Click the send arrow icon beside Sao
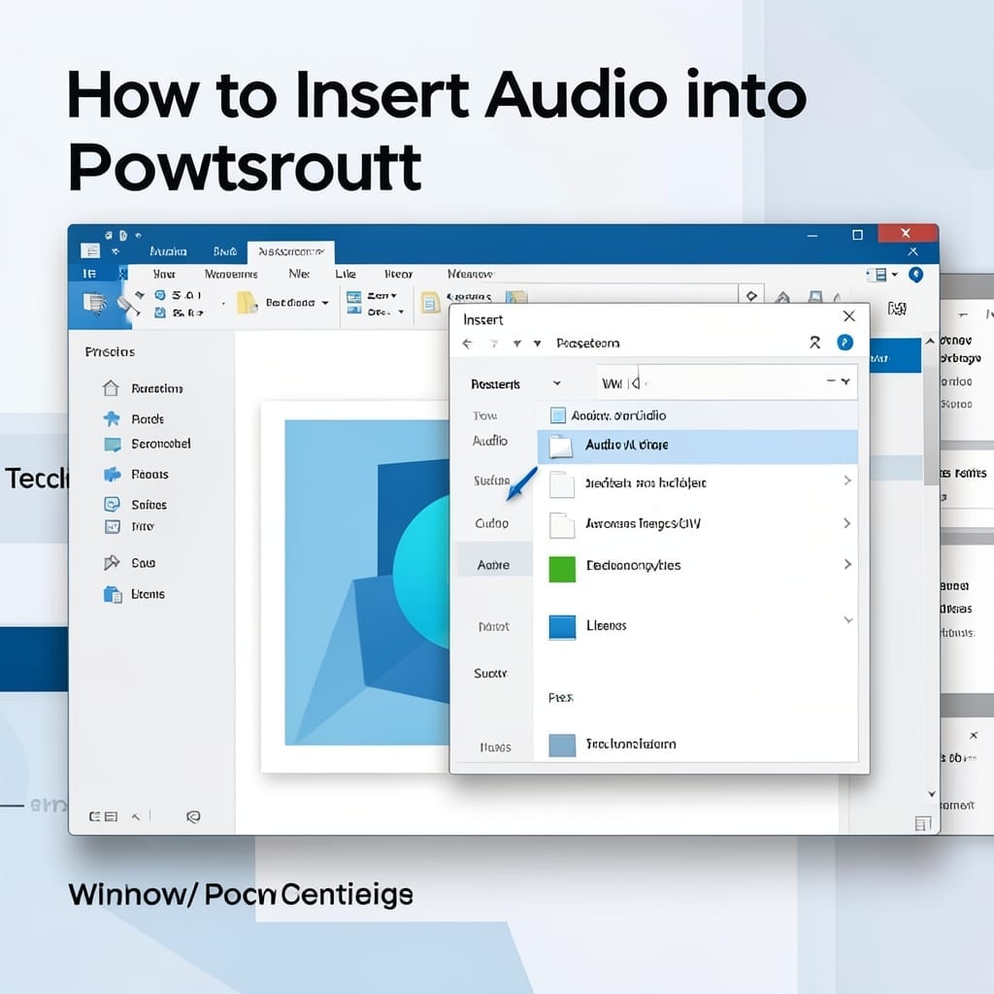Viewport: 994px width, 994px height. pyautogui.click(x=112, y=562)
